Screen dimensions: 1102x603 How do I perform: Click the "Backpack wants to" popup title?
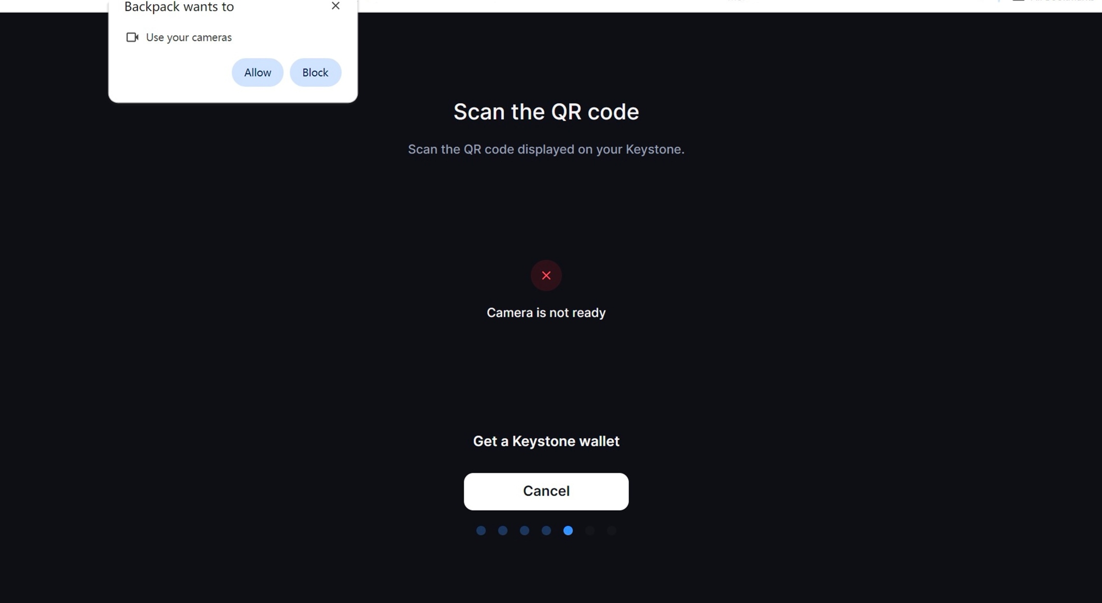tap(179, 7)
